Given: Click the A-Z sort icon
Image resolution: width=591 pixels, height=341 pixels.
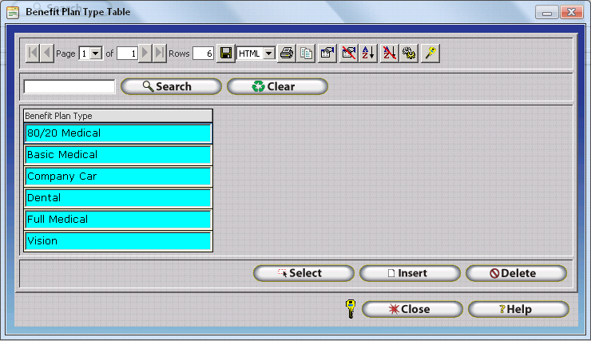Looking at the screenshot, I should pyautogui.click(x=368, y=54).
